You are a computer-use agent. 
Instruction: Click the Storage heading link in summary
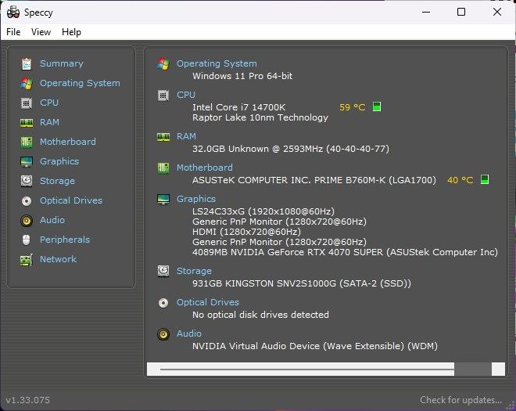coord(194,271)
